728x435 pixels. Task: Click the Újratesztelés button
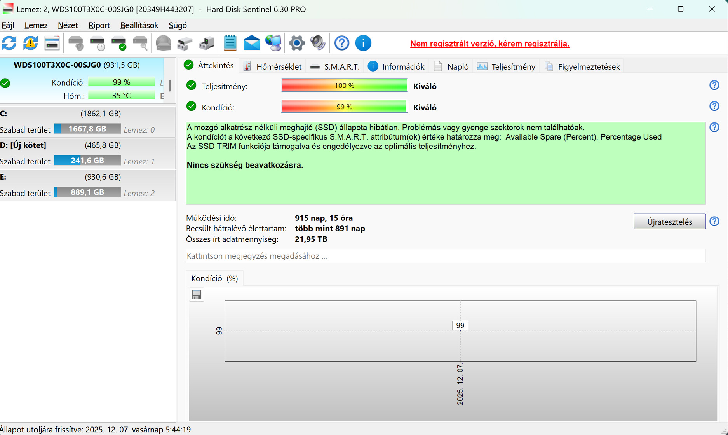click(670, 222)
